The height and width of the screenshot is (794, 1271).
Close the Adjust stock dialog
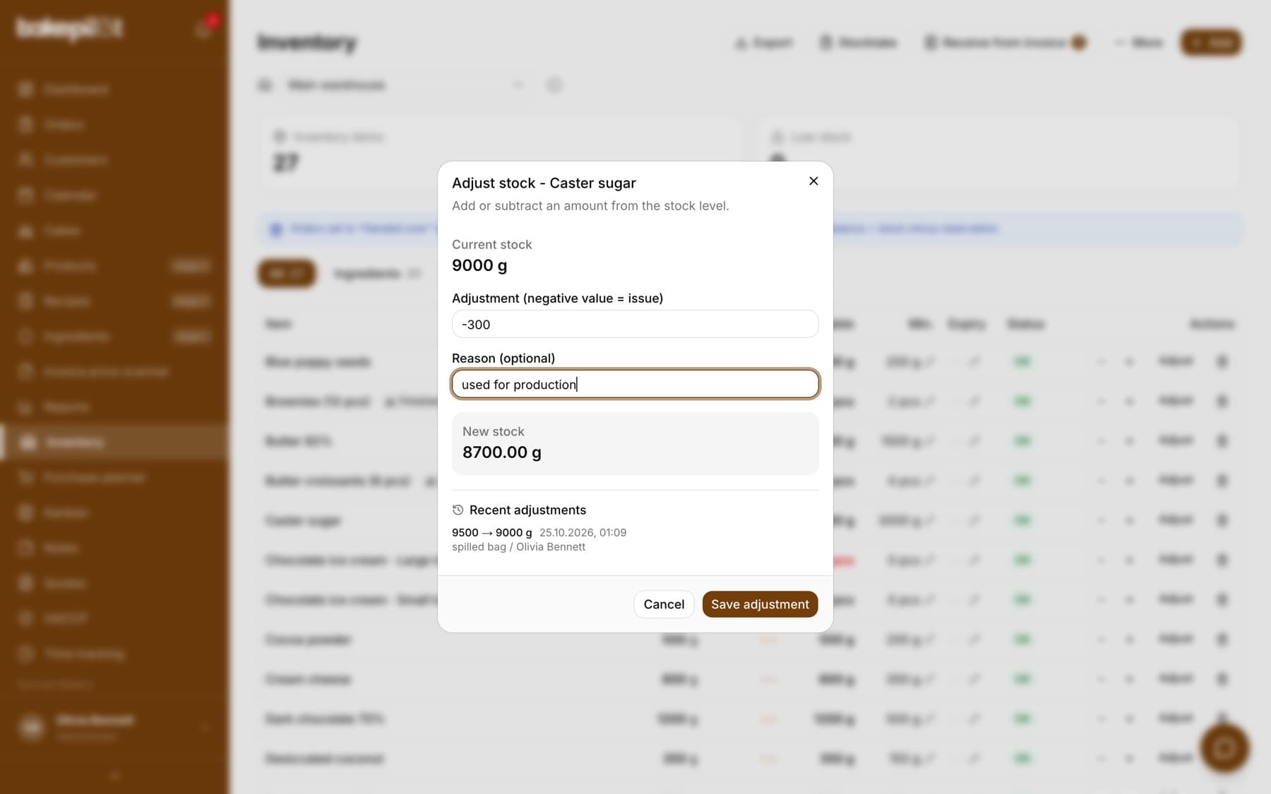point(813,181)
